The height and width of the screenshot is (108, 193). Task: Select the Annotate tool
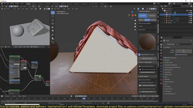click(53, 35)
